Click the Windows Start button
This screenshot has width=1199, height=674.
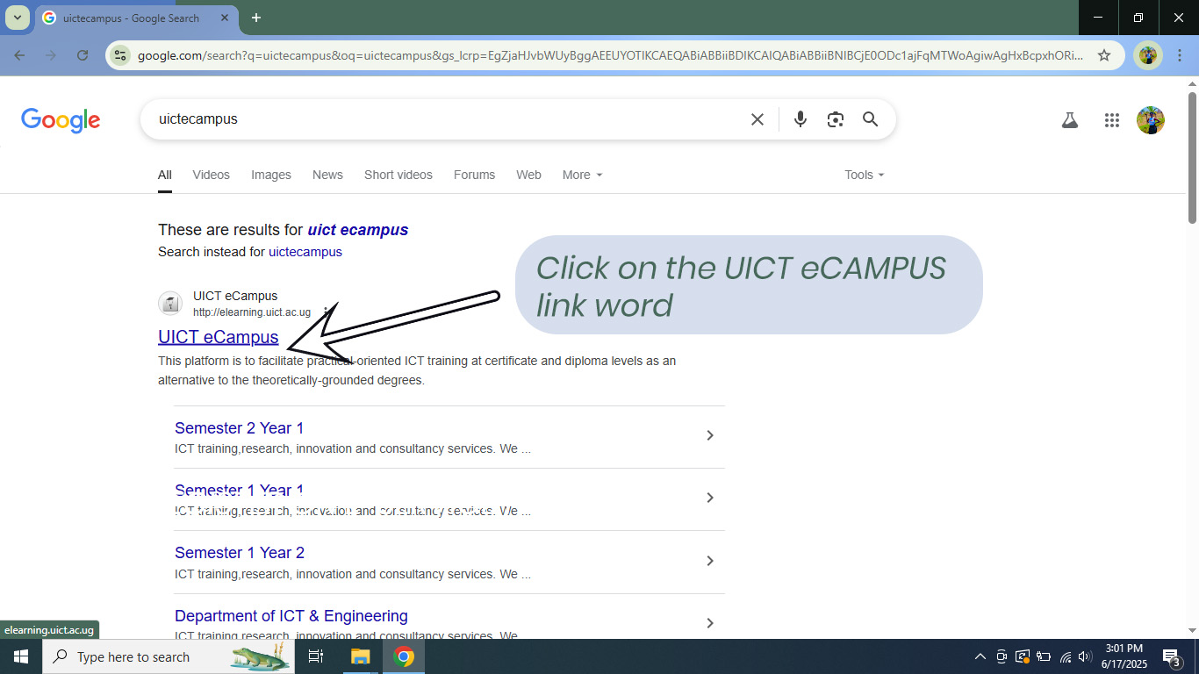click(x=21, y=656)
